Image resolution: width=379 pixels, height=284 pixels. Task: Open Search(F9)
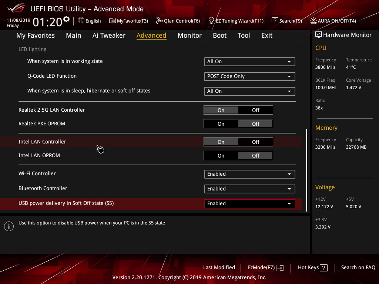pos(287,21)
